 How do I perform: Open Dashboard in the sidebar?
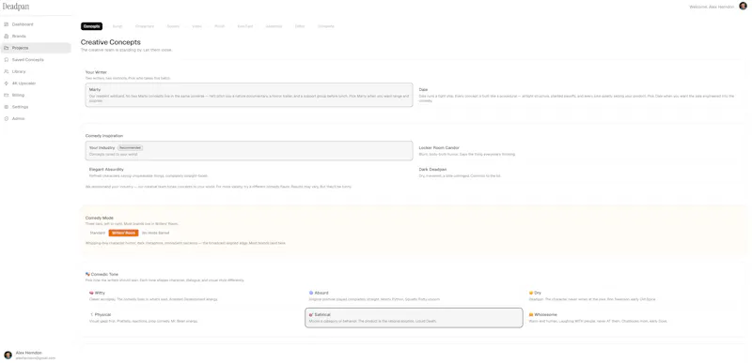point(36,24)
